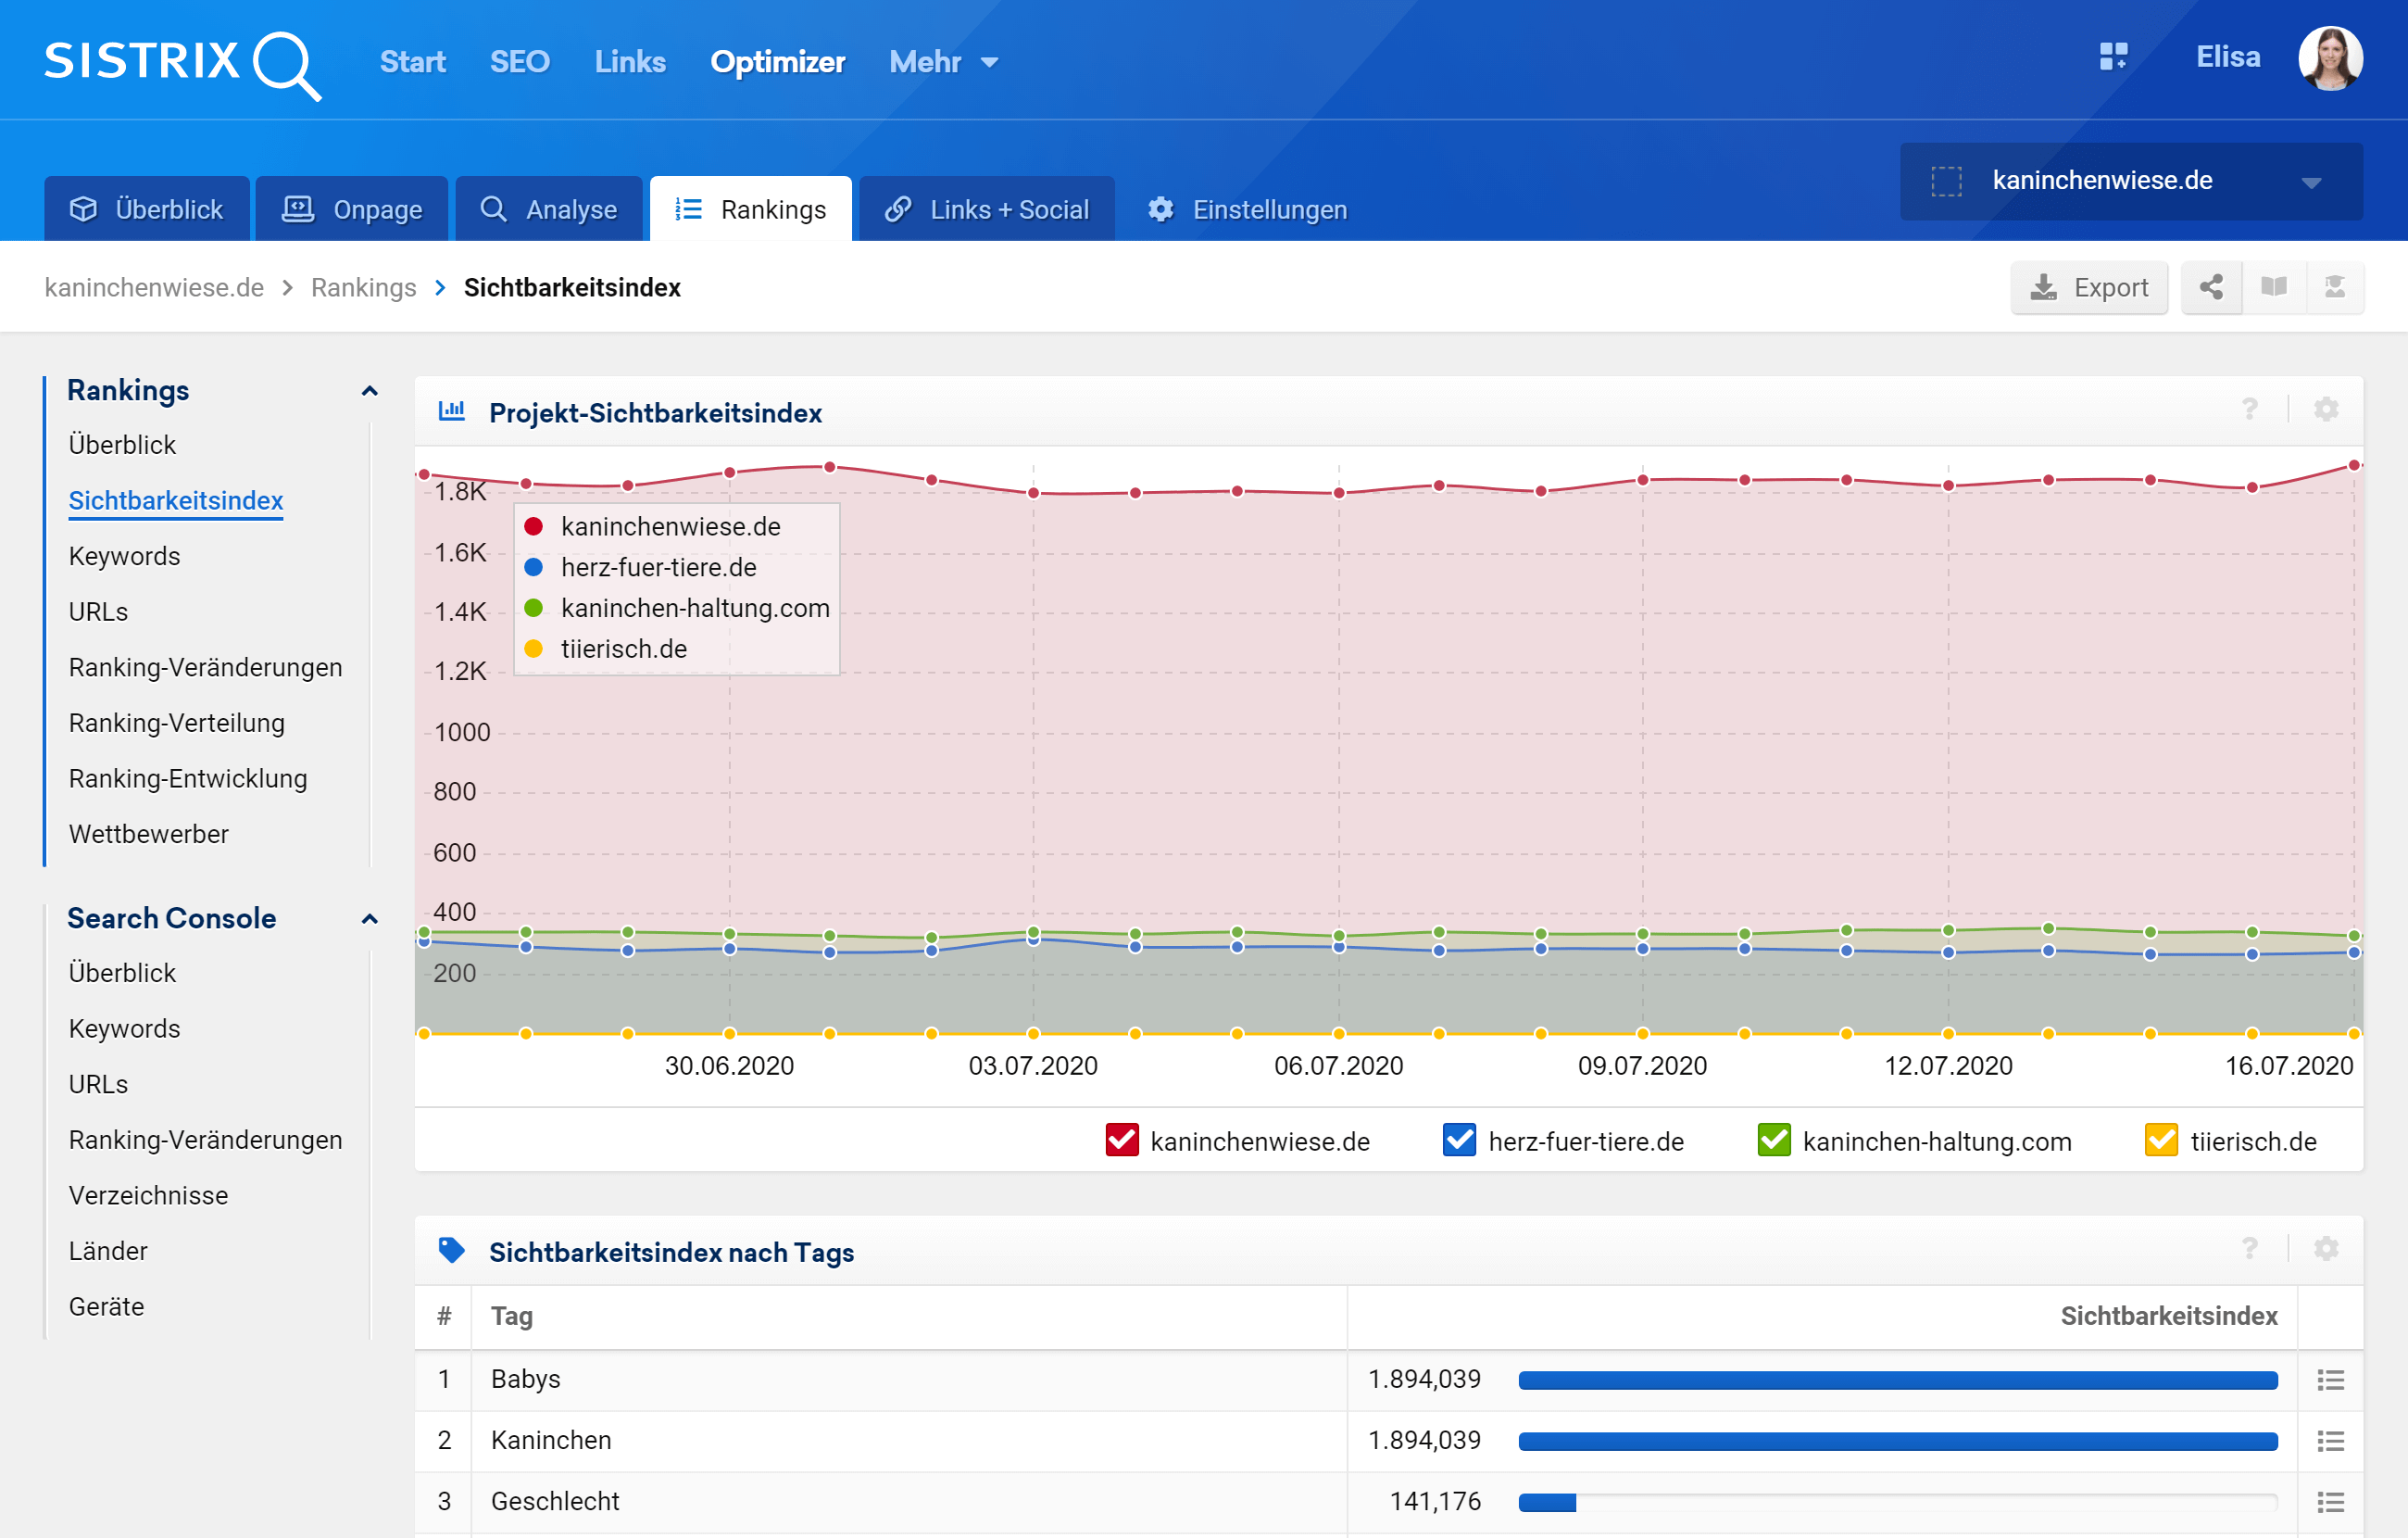Open the handbook book icon
This screenshot has height=1538, width=2408.
coord(2273,287)
